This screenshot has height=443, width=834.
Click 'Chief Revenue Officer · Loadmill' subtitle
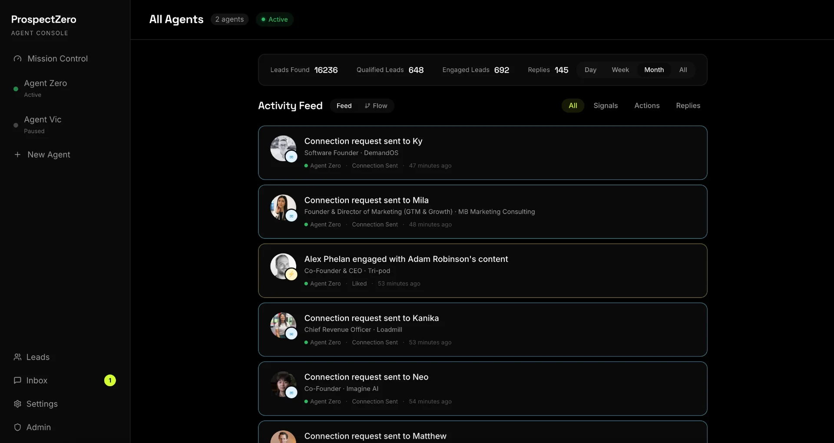pyautogui.click(x=353, y=330)
